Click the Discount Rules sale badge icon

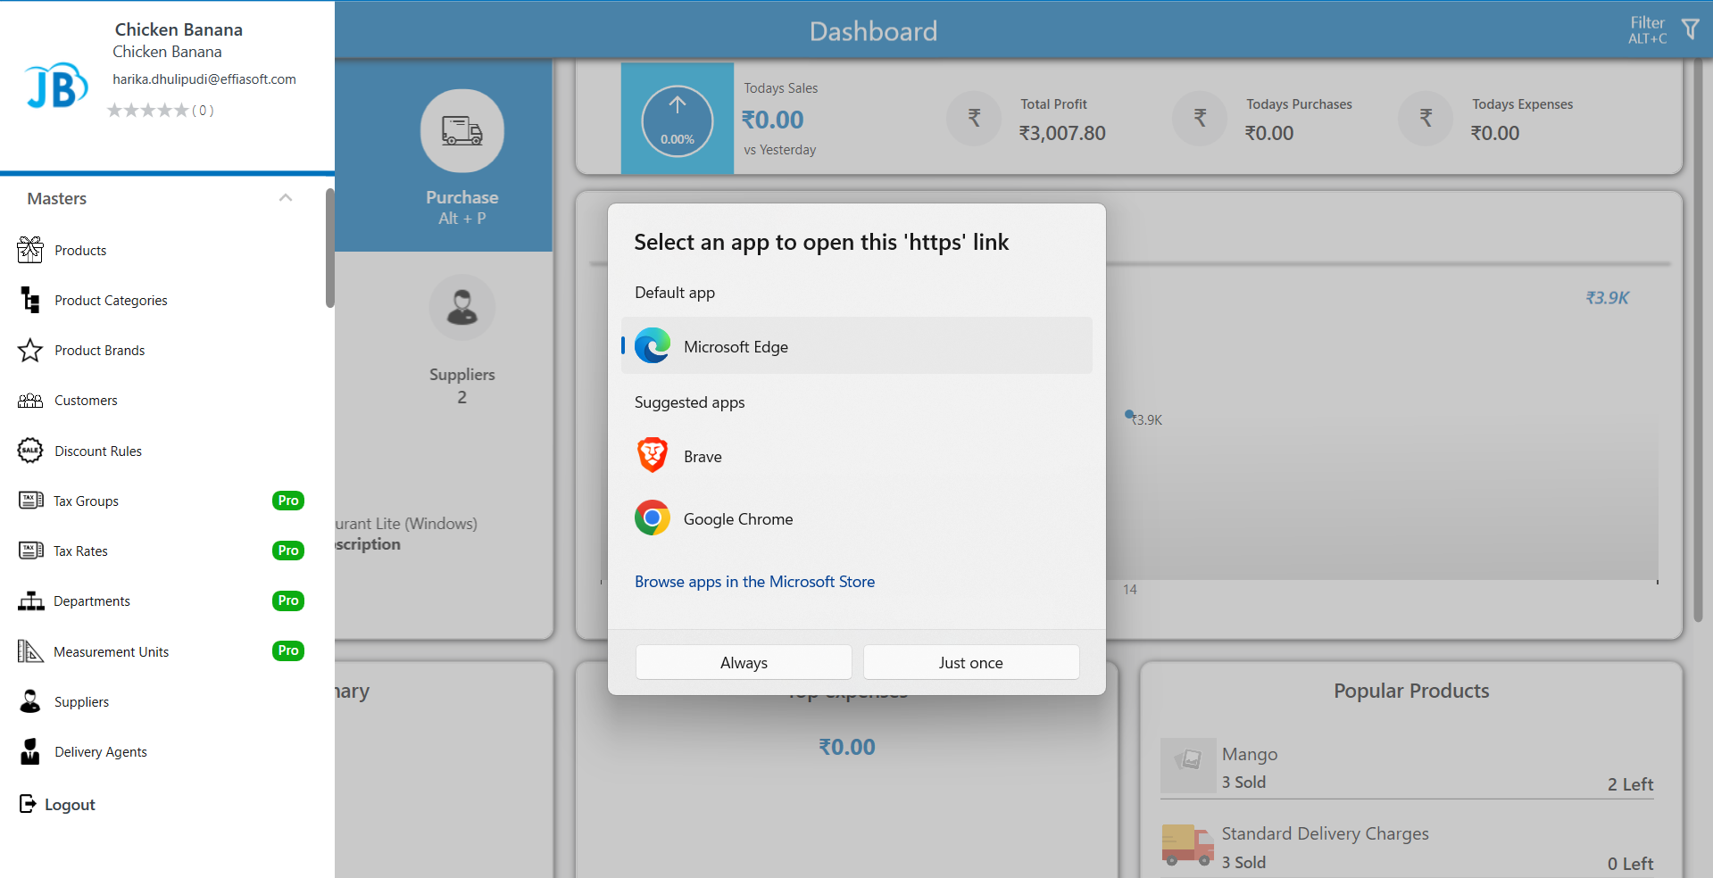30,451
